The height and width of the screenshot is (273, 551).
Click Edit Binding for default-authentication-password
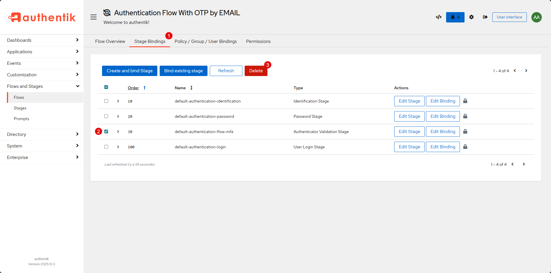click(443, 116)
